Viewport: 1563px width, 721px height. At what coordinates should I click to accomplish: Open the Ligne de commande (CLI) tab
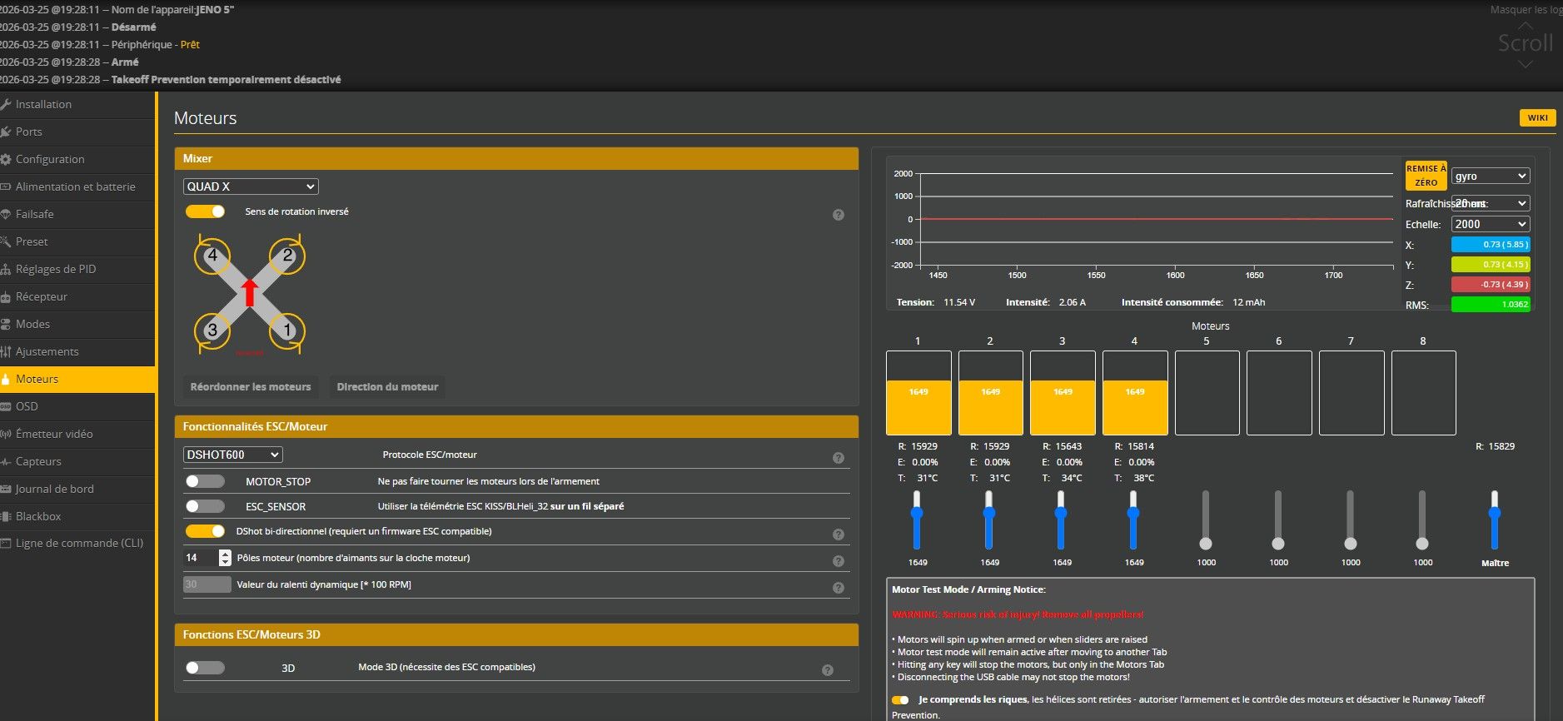tap(79, 543)
